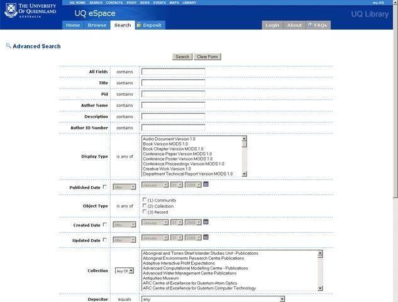This screenshot has width=398, height=302.
Task: Focus the Description input box
Action: 174,116
